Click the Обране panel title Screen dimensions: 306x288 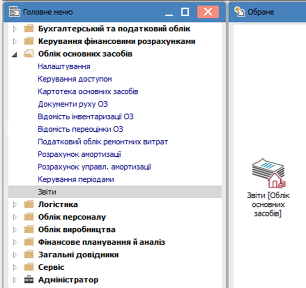tap(261, 12)
